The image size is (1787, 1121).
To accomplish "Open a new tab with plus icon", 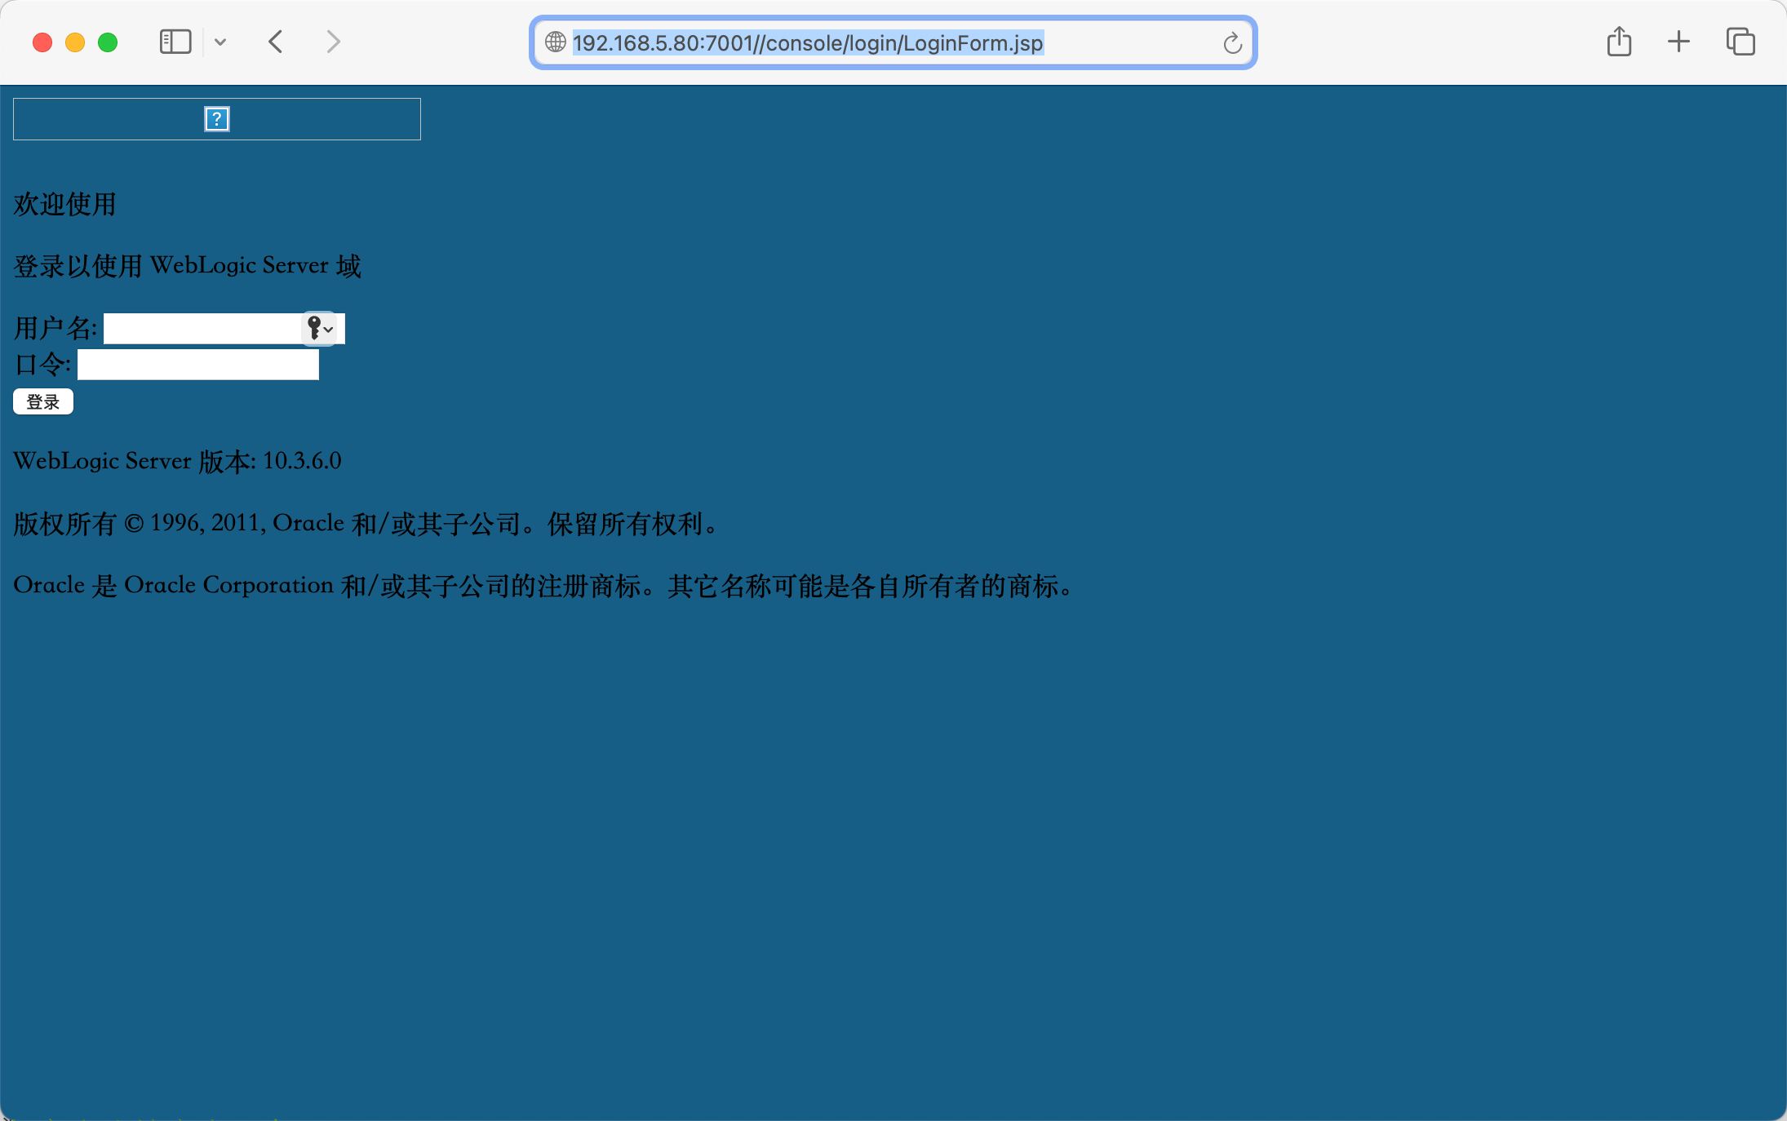I will tap(1678, 42).
